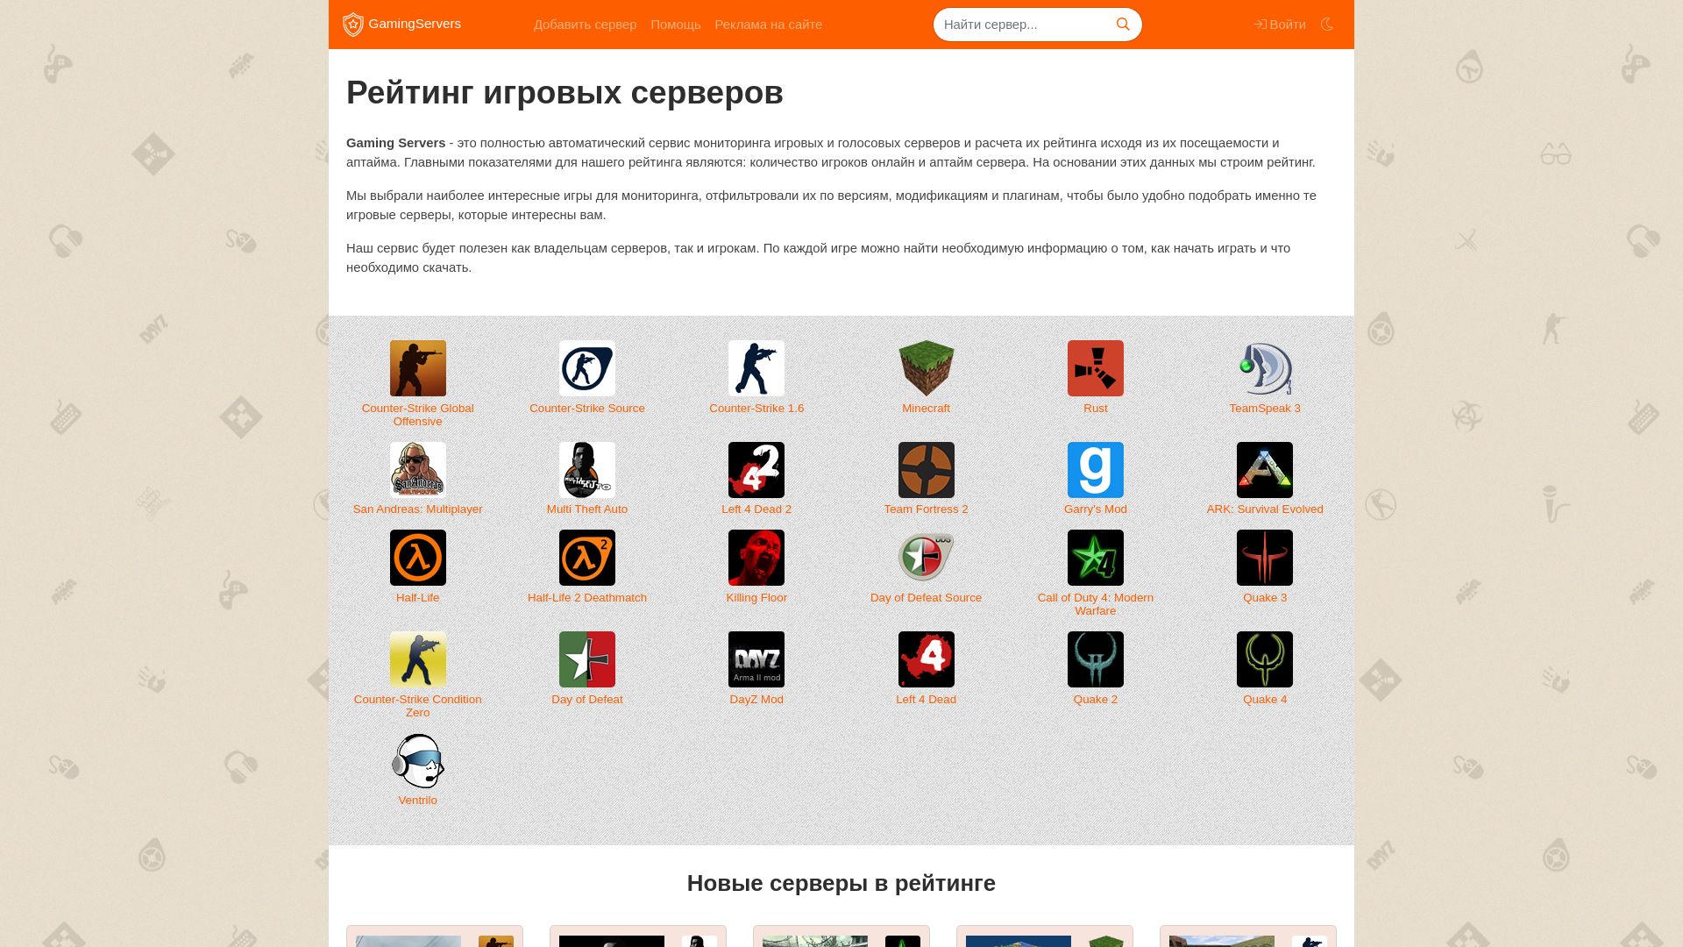Follow the Counter-Strike 1.6 text link
1683x947 pixels.
point(756,409)
